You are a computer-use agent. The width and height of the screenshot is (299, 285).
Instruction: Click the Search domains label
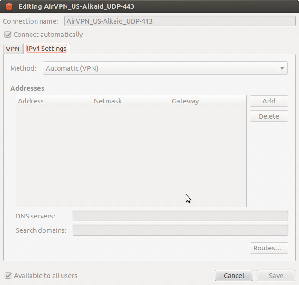pos(41,230)
